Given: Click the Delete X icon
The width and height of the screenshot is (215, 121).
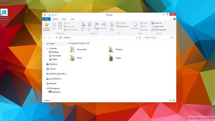Looking at the screenshot, I should click(x=97, y=25).
